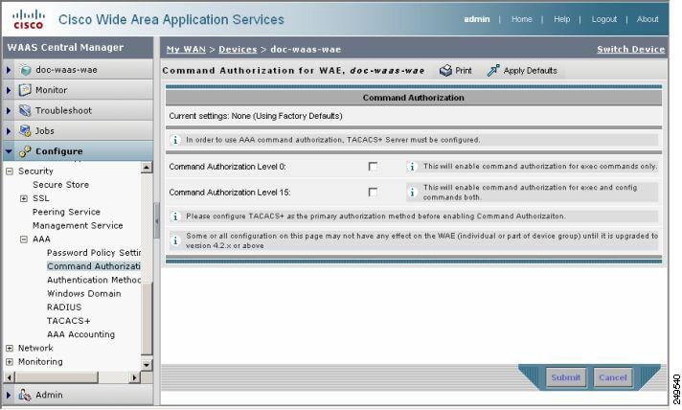
Task: Click the Monitor chart icon
Action: 25,90
